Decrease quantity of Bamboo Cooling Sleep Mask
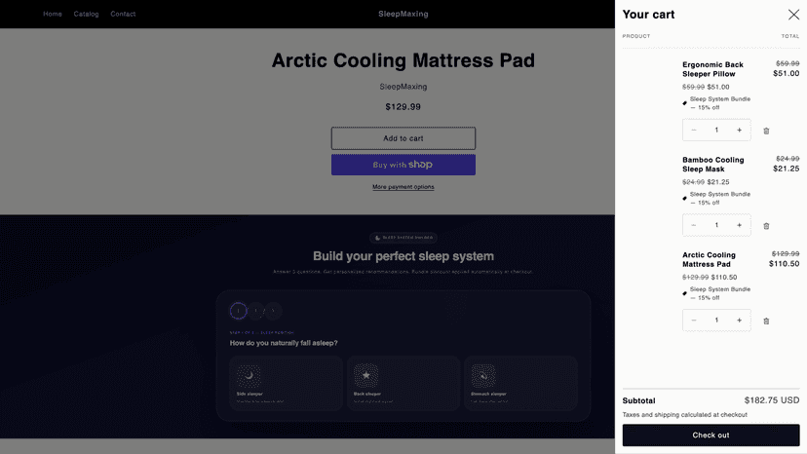The image size is (807, 454). [x=694, y=225]
